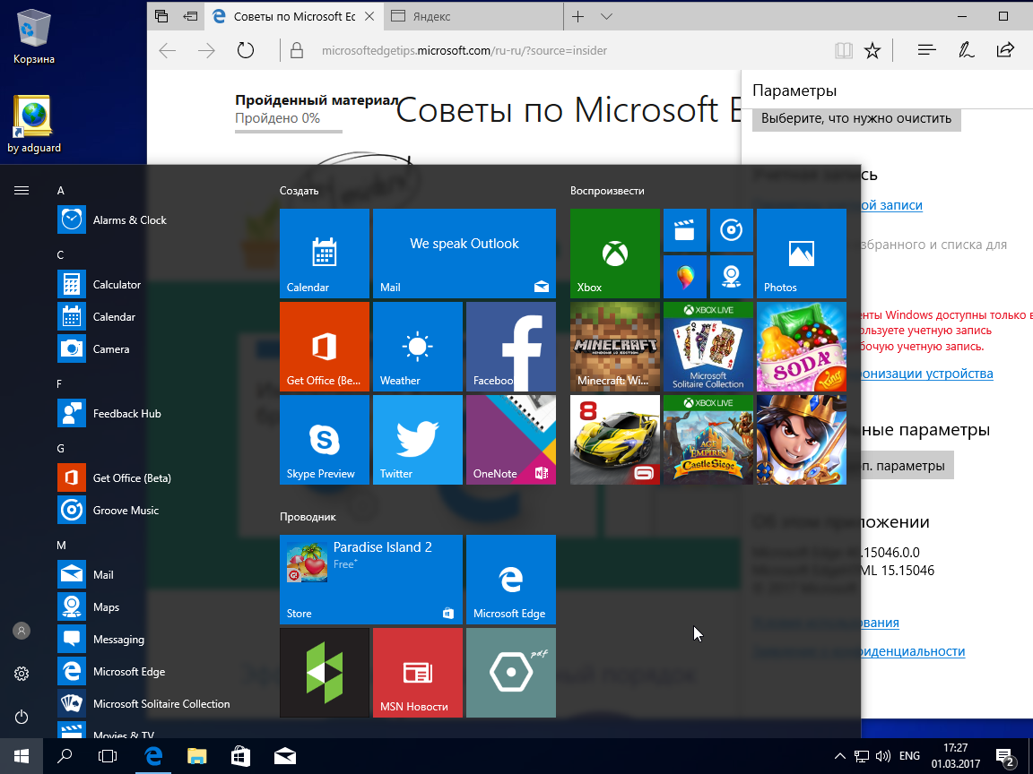Add page to favorites with star icon
Viewport: 1033px width, 774px height.
click(x=872, y=51)
